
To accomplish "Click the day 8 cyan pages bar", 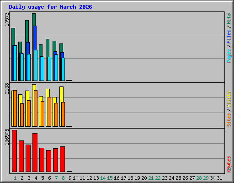I will pyautogui.click(x=63, y=69).
